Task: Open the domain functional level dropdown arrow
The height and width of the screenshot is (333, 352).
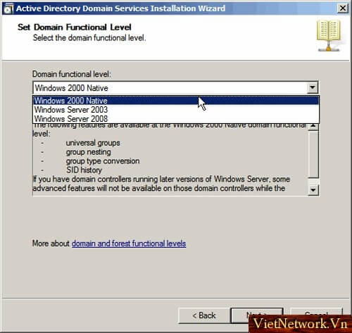Action: click(313, 88)
